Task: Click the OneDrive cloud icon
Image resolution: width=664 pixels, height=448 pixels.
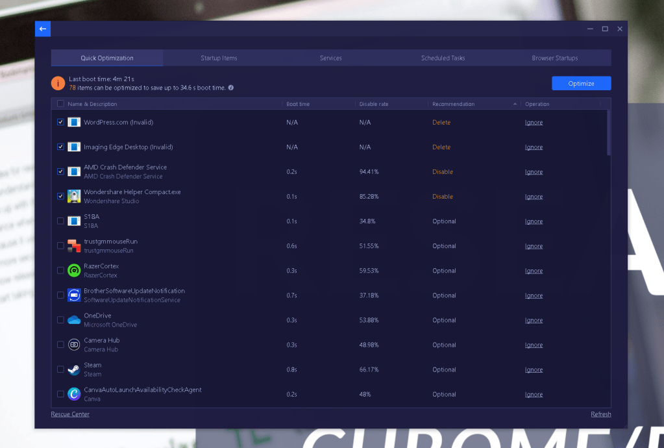Action: point(74,319)
